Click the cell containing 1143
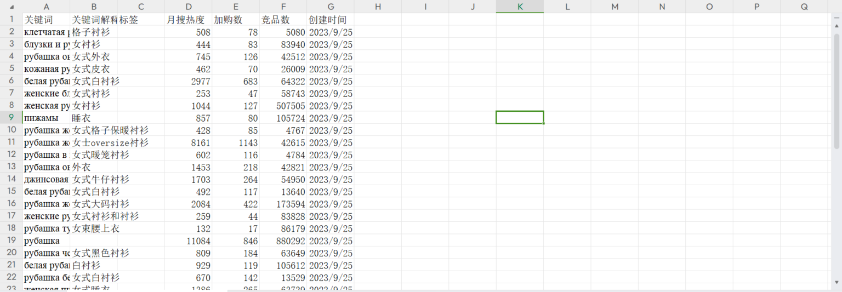The height and width of the screenshot is (292, 842). (235, 142)
